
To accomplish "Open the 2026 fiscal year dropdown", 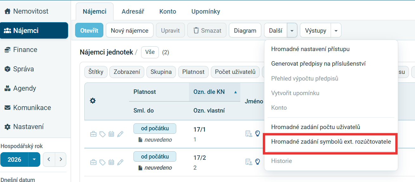I will pos(34,159).
